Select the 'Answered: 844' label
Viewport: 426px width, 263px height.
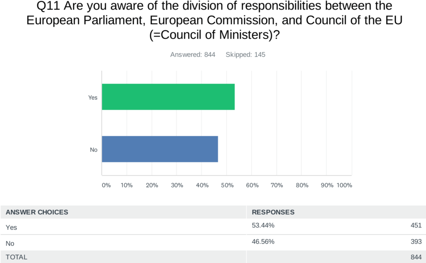[193, 55]
